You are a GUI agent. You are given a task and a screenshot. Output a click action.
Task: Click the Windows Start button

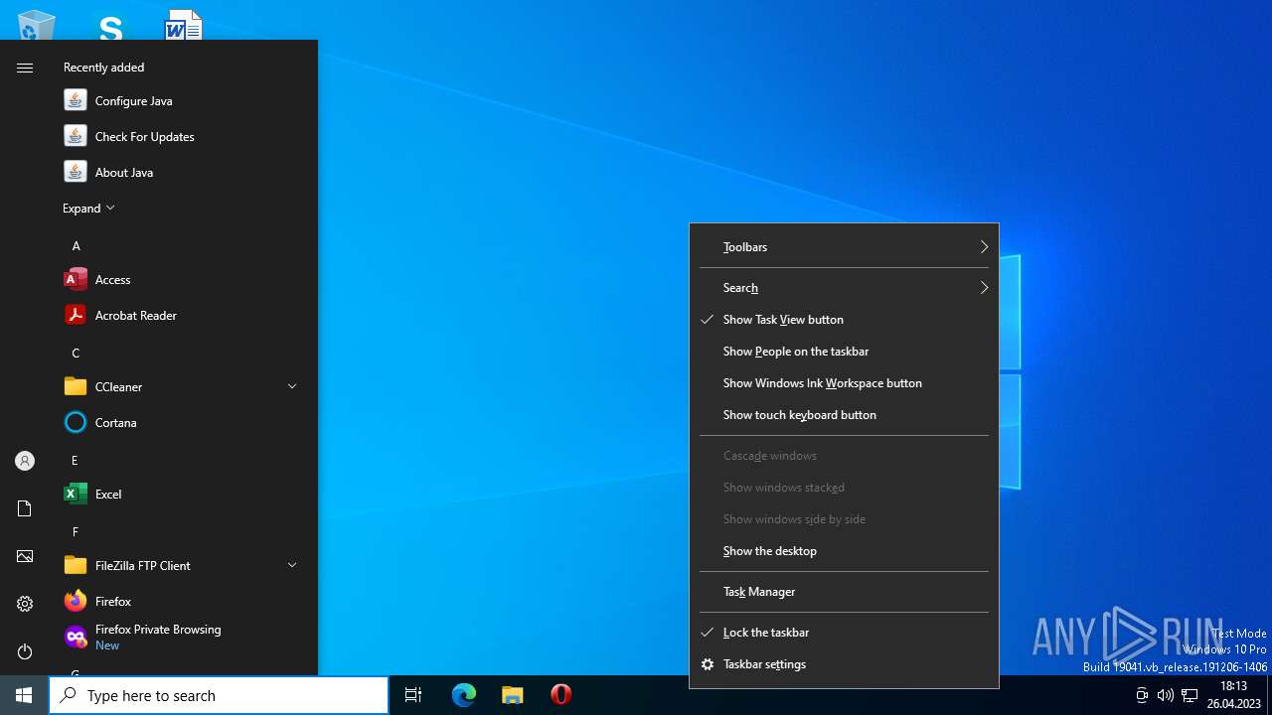pyautogui.click(x=24, y=695)
